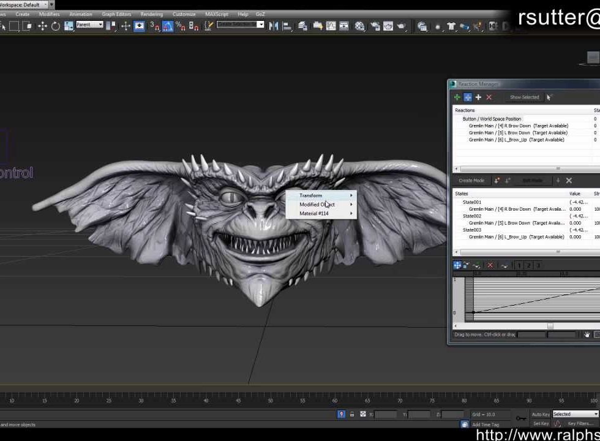
Task: Open the Modifiers menu
Action: point(50,14)
